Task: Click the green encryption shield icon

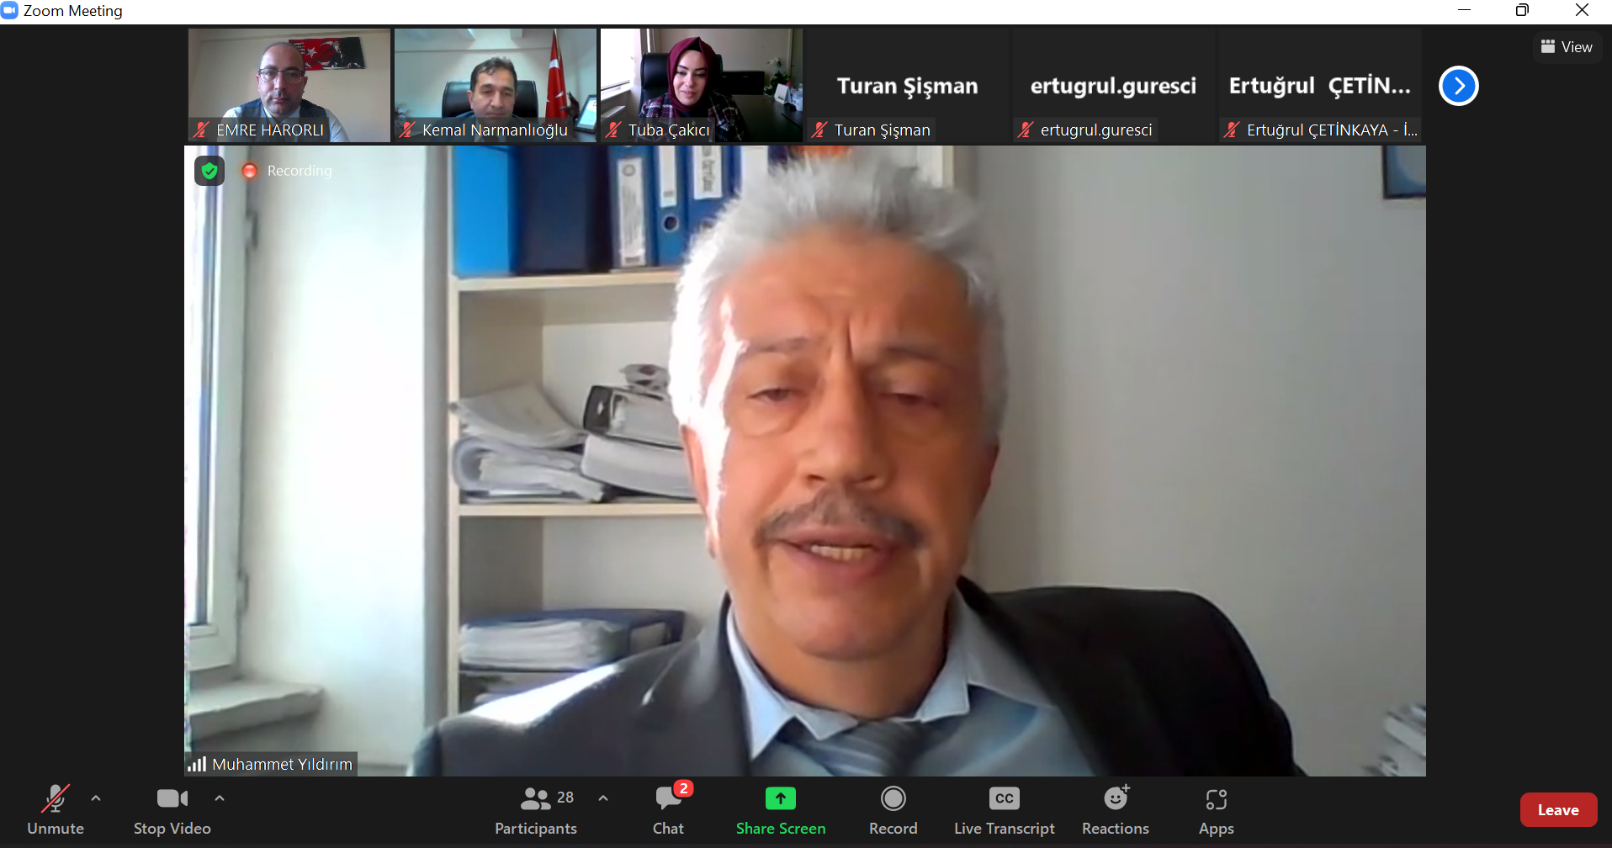Action: tap(209, 171)
